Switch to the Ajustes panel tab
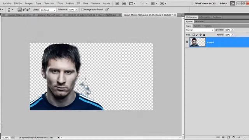Image resolution: width=249 pixels, height=140 pixels. point(189,21)
